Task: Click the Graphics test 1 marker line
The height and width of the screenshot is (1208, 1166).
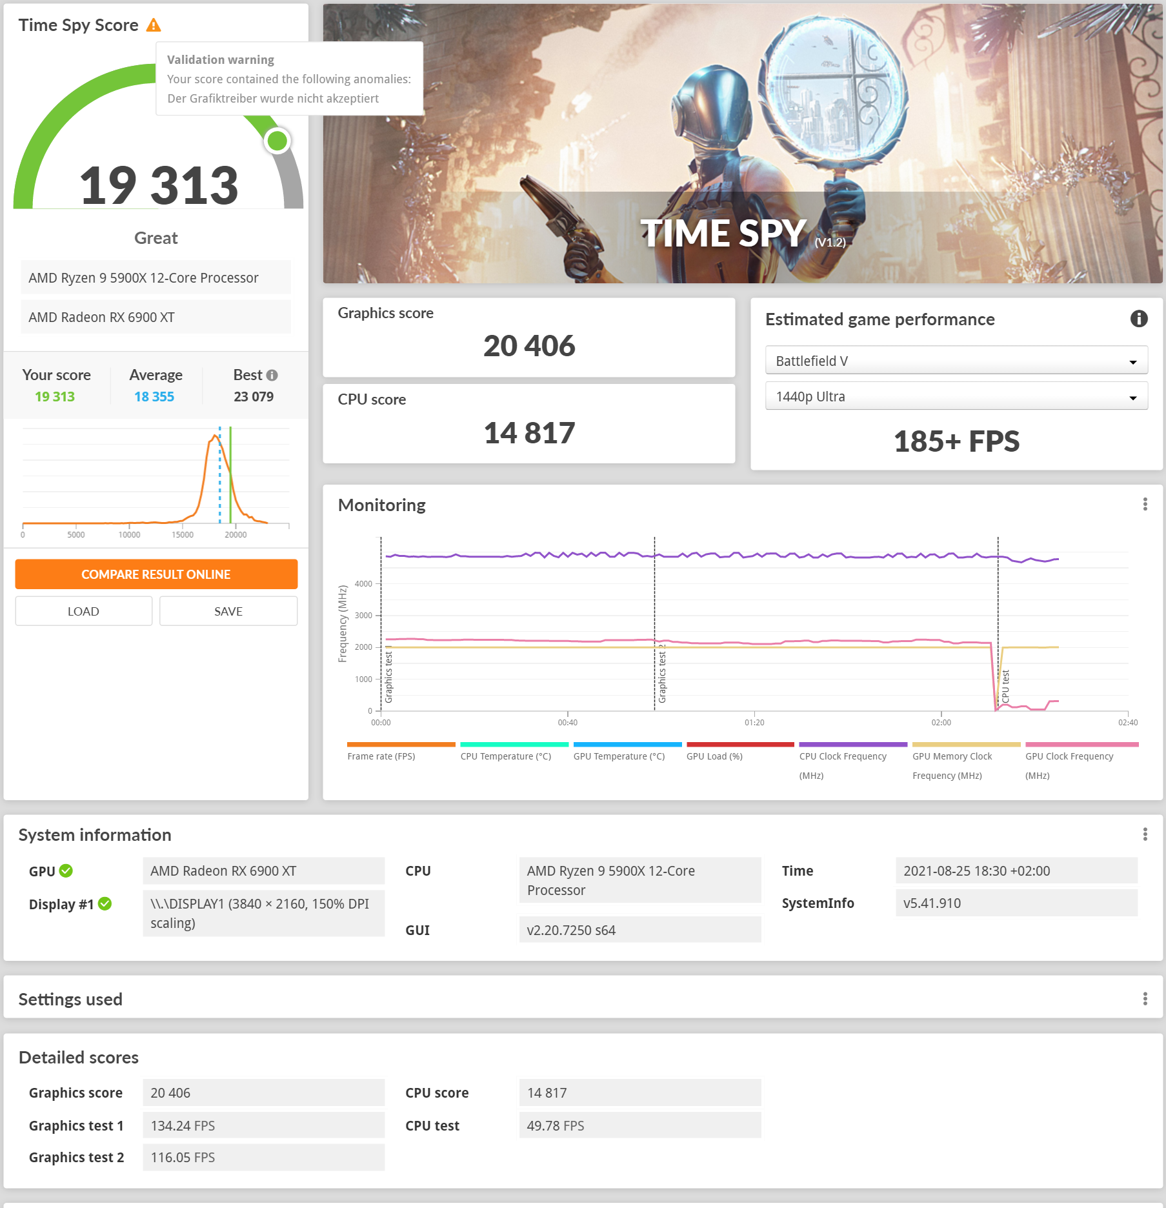Action: 381,623
